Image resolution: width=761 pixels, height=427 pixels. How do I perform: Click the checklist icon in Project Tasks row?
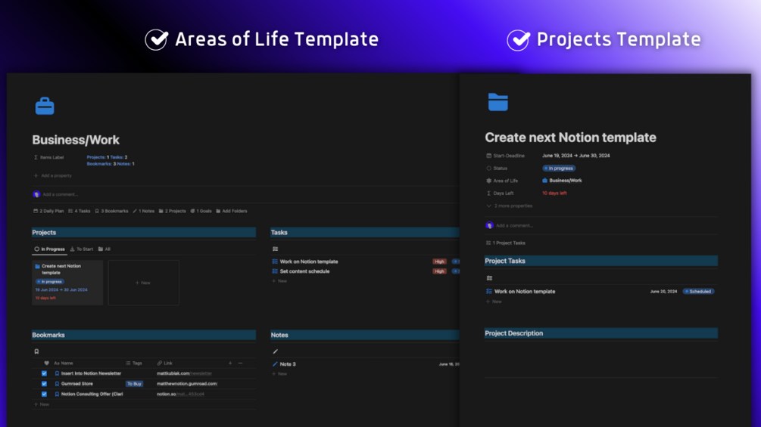click(489, 292)
